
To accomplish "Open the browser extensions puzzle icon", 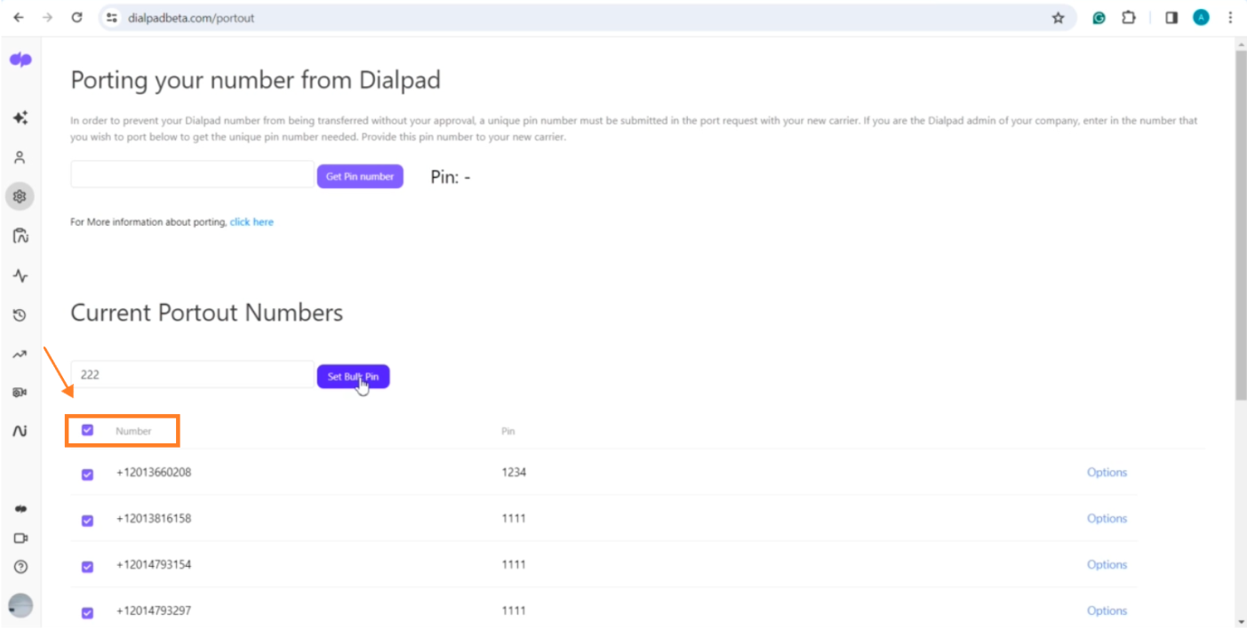I will tap(1129, 17).
